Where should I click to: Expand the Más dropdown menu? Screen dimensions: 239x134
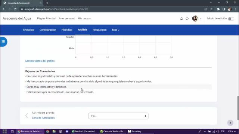pyautogui.click(x=116, y=30)
